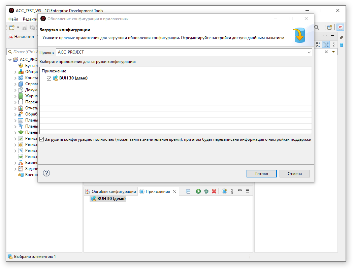353x269 pixels.
Task: Clear the right panel filter field
Action: click(x=326, y=52)
